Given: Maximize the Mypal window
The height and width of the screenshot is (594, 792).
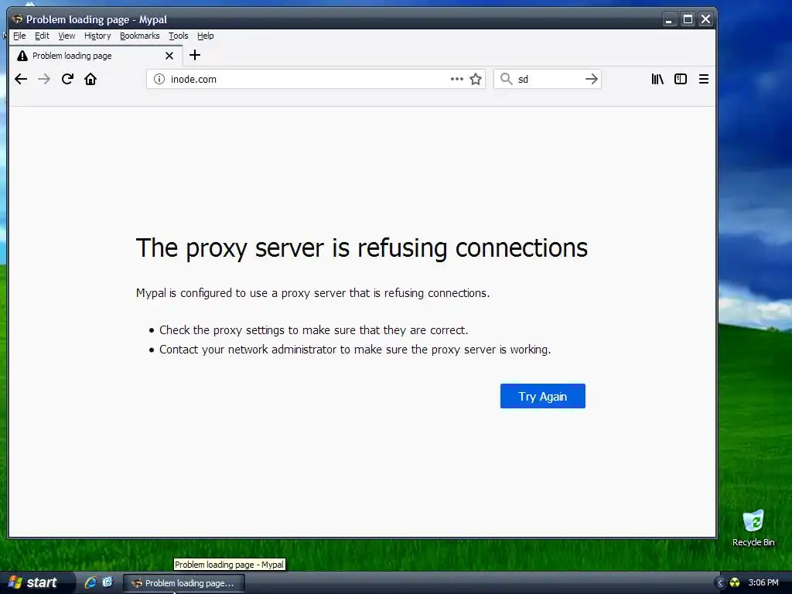Looking at the screenshot, I should [x=688, y=19].
